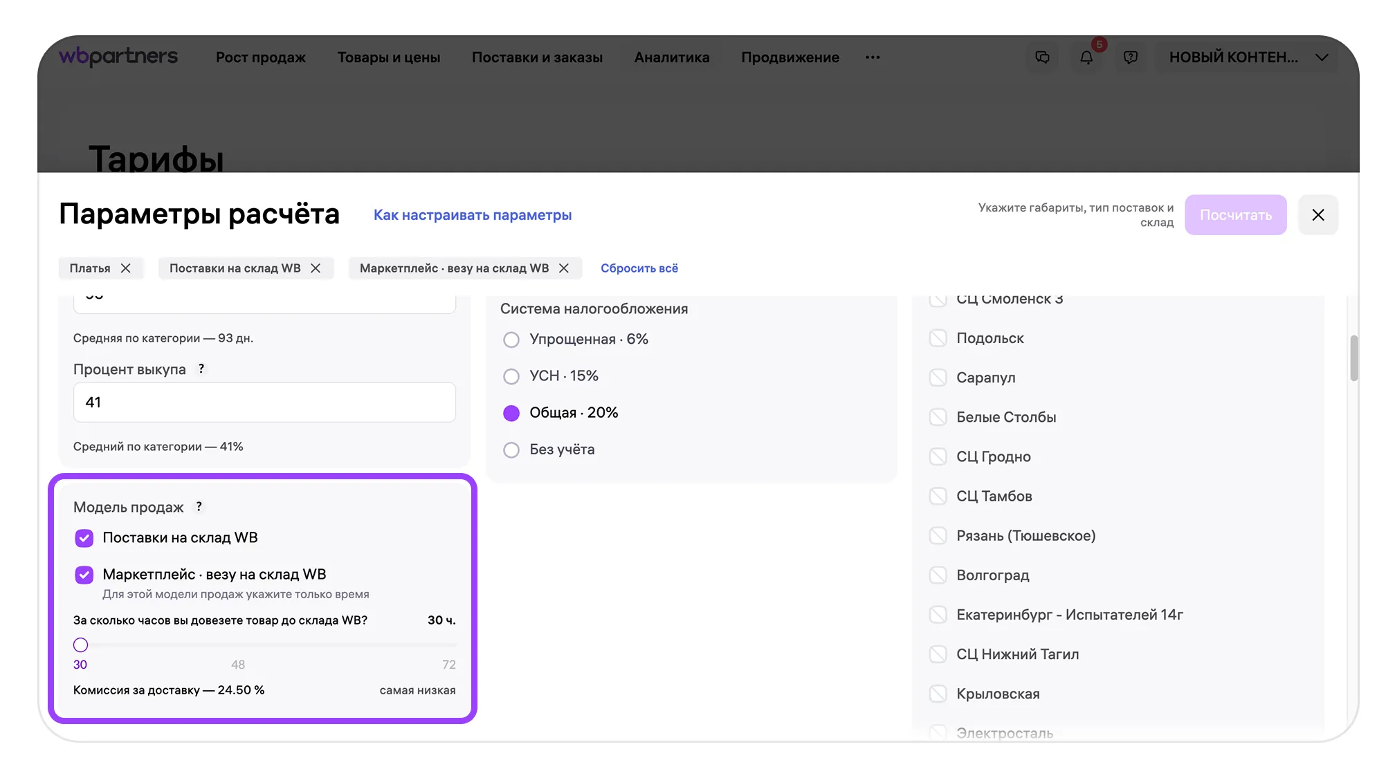Show hint for Модель продаж
The image size is (1395, 778).
click(x=199, y=506)
